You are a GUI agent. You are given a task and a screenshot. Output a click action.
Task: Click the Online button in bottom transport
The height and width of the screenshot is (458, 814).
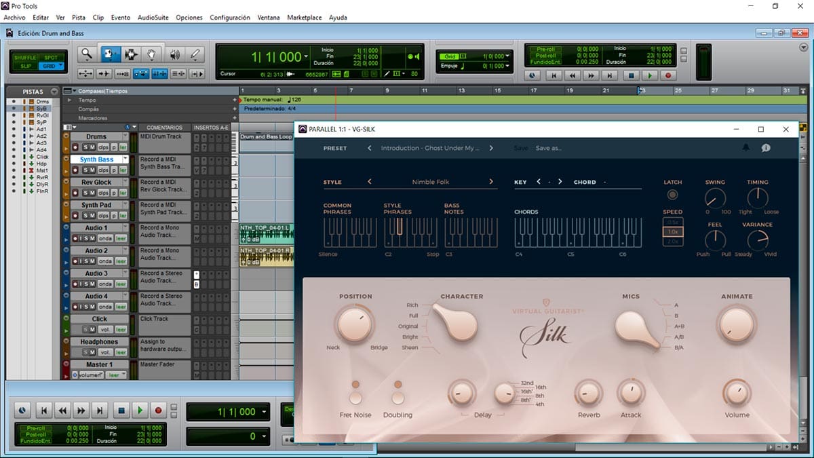pyautogui.click(x=24, y=410)
